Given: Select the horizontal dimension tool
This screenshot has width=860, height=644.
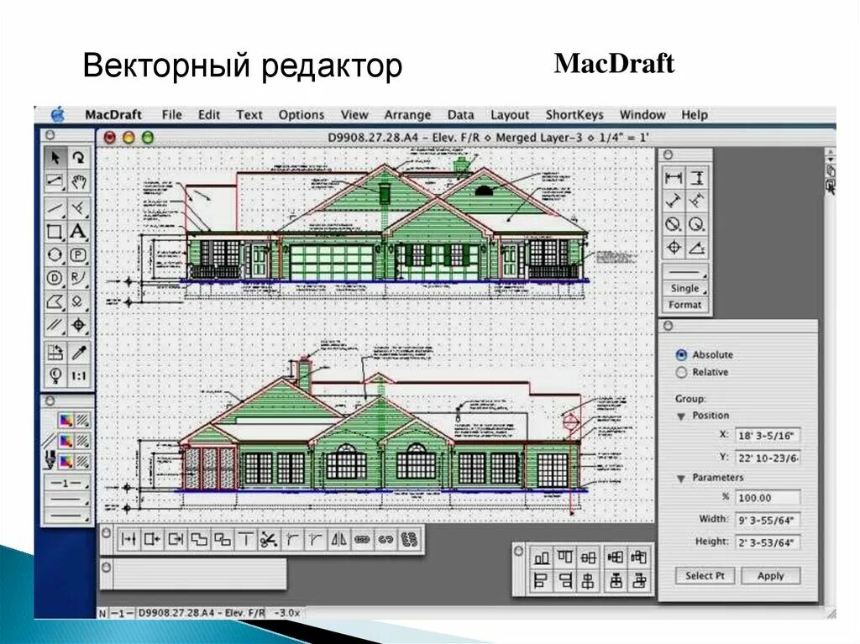Looking at the screenshot, I should (x=673, y=178).
